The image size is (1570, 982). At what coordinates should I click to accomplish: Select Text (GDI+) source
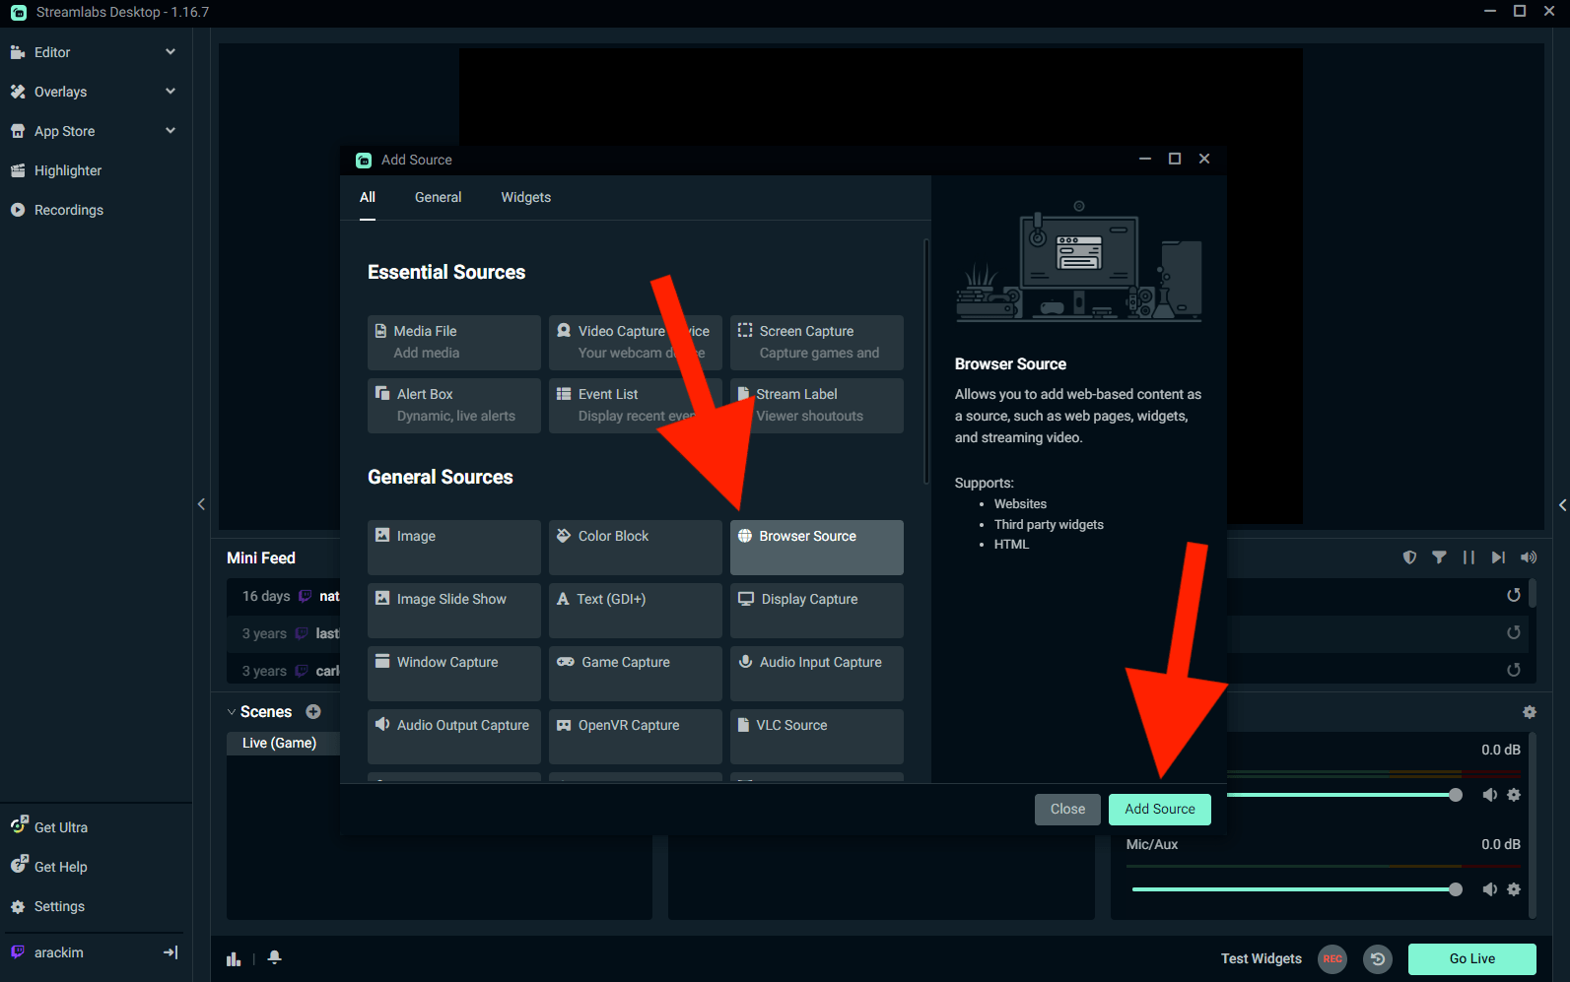point(636,610)
